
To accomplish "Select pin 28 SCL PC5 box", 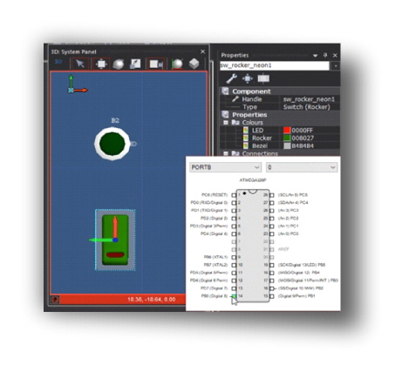I will coord(272,195).
